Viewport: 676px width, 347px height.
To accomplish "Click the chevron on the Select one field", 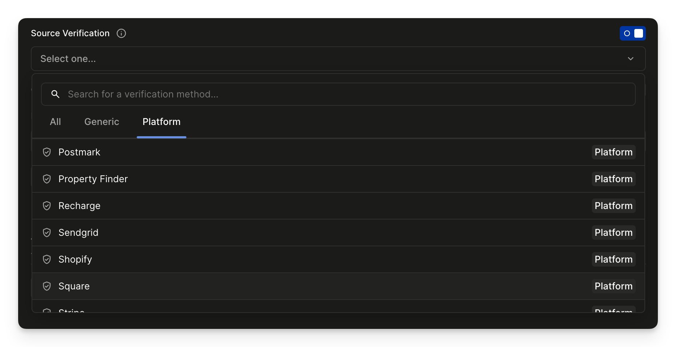I will [x=631, y=59].
